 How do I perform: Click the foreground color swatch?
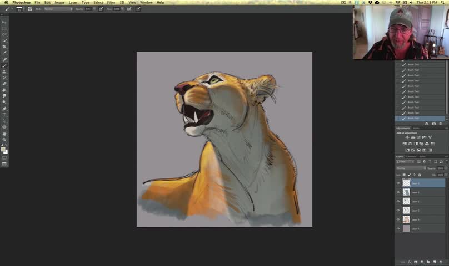3,150
